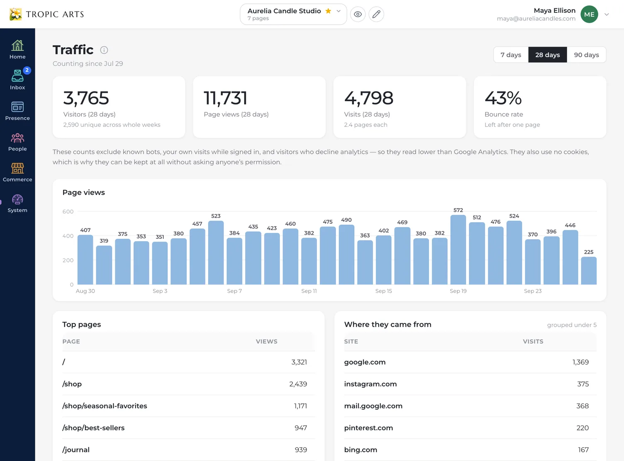624x461 pixels.
Task: Open the Aurelia Candle Studio site dropdown
Action: click(293, 14)
